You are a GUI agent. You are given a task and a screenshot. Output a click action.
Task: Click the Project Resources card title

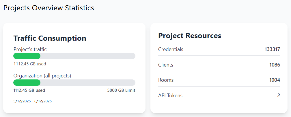pos(190,36)
